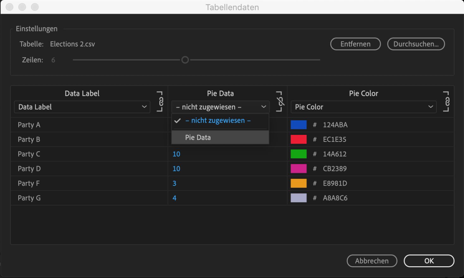Image resolution: width=464 pixels, height=278 pixels.
Task: Click the Zeilen slider handle
Action: pyautogui.click(x=185, y=60)
